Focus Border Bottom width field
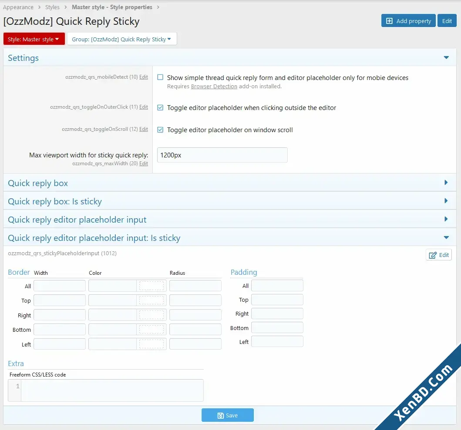This screenshot has height=430, width=461. pyautogui.click(x=60, y=329)
